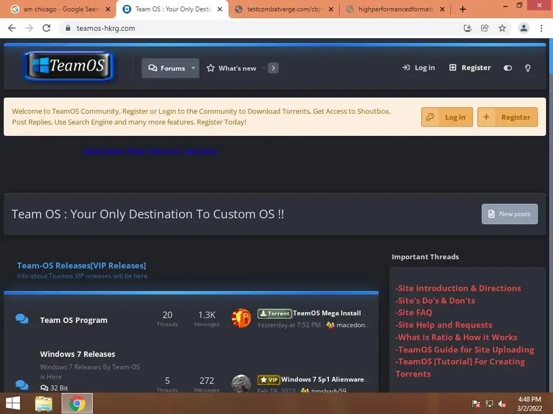The height and width of the screenshot is (414, 553).
Task: Click the browser forward arrow
Action: 29,28
